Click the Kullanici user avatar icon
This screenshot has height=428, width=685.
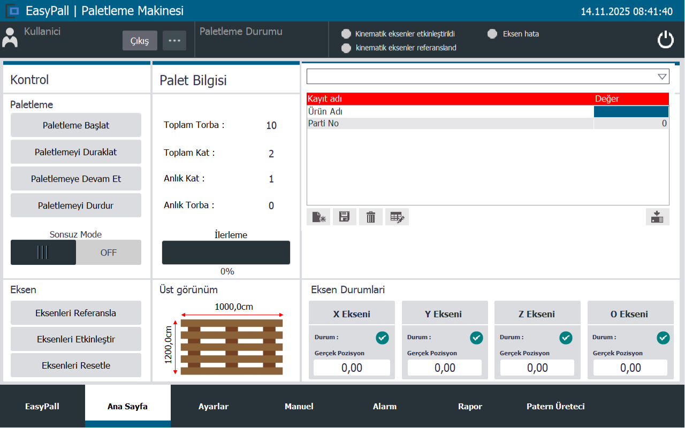click(x=10, y=38)
